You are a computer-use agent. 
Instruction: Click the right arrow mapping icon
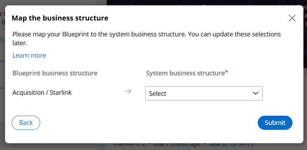pyautogui.click(x=128, y=91)
